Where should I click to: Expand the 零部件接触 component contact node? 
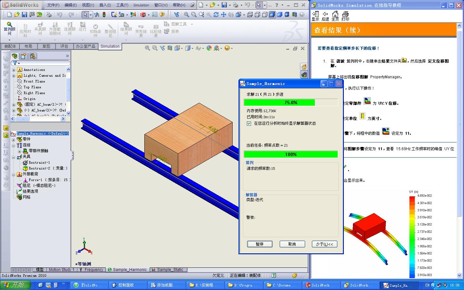20,151
